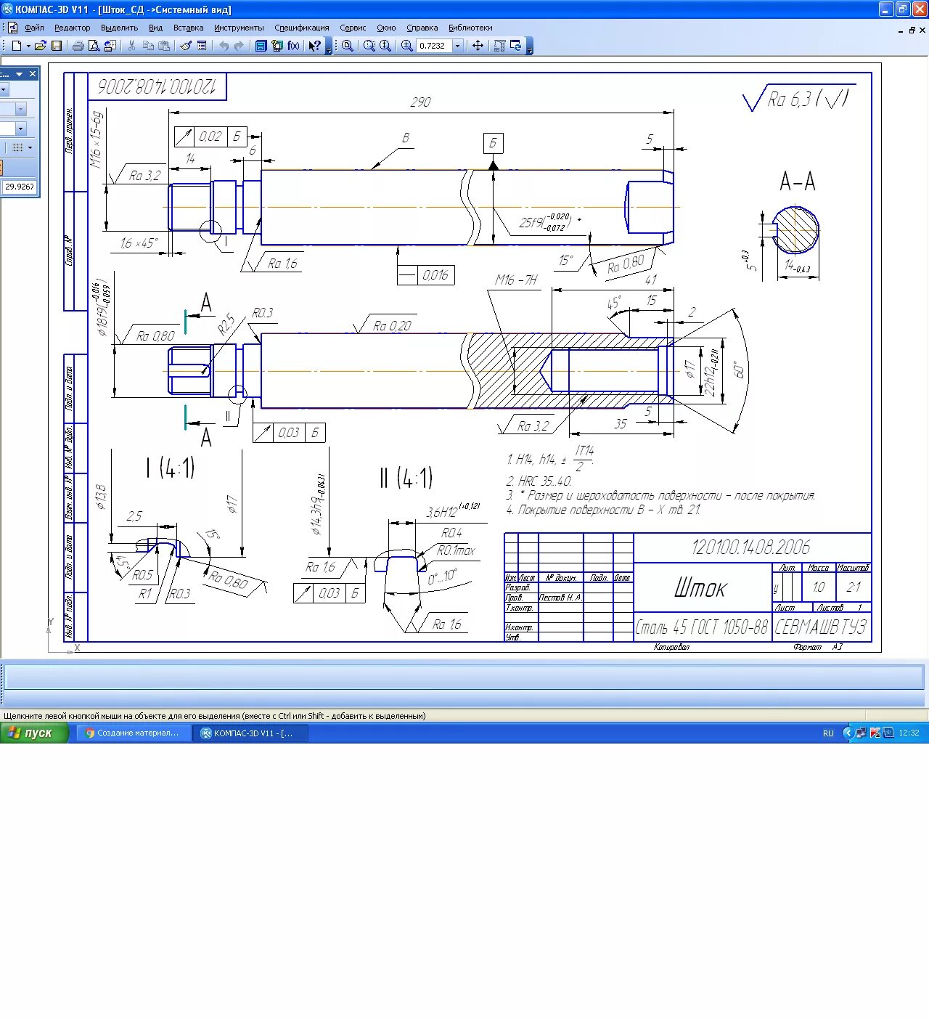
Task: Open the Вставка menu
Action: pos(189,28)
